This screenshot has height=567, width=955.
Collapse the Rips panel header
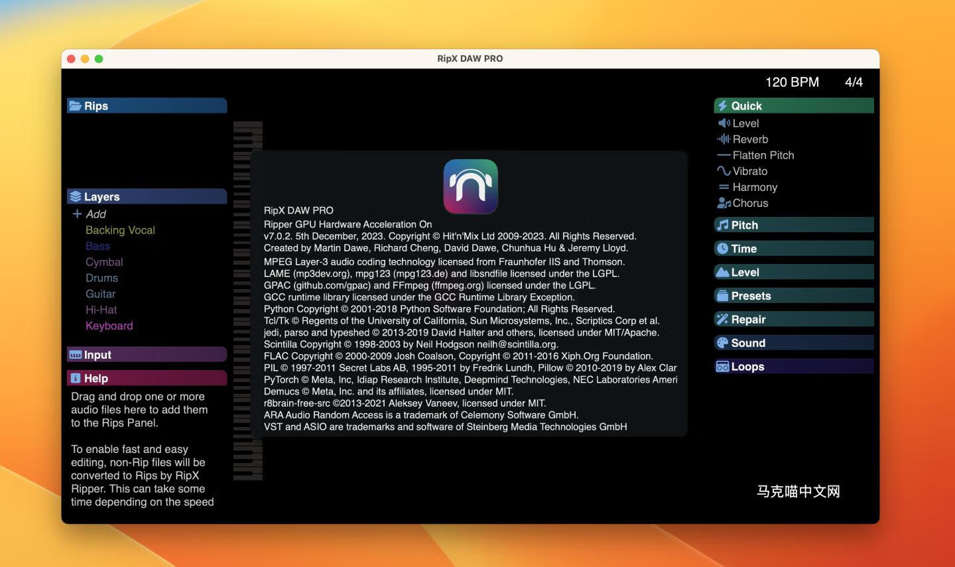[147, 105]
